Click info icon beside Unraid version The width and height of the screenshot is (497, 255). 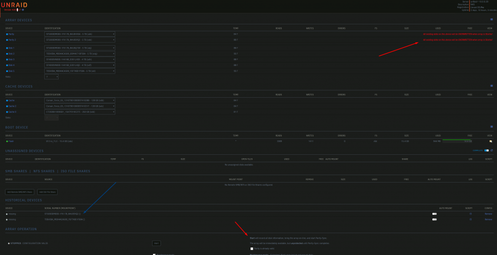(23, 10)
